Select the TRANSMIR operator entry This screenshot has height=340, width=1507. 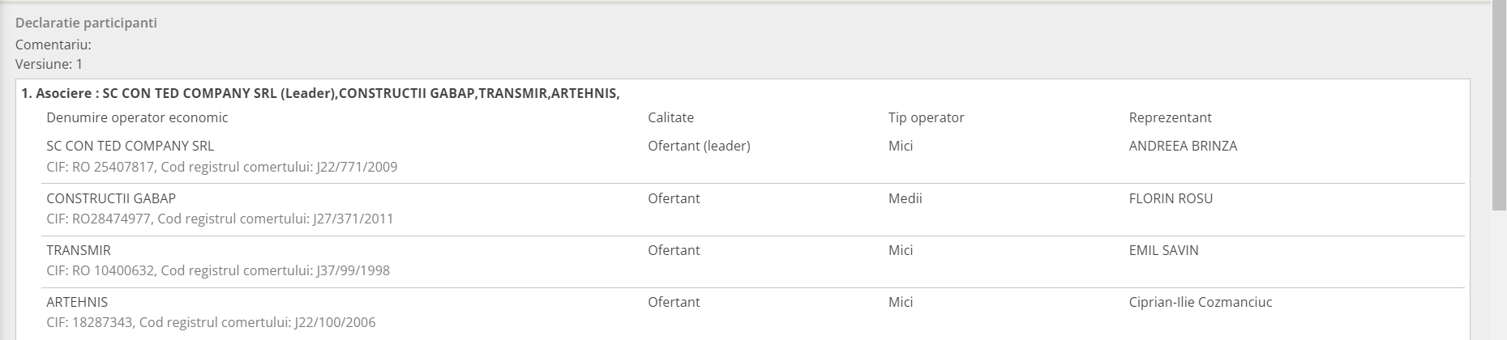[79, 250]
